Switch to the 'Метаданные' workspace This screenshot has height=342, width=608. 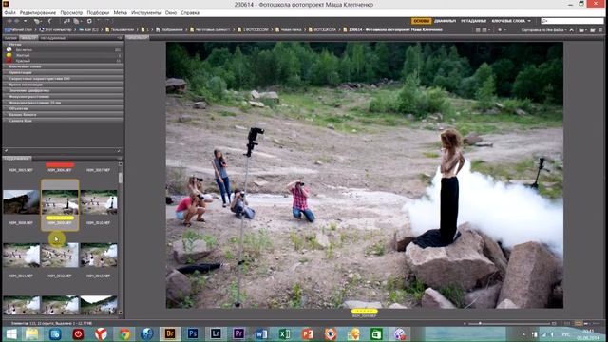pyautogui.click(x=473, y=21)
